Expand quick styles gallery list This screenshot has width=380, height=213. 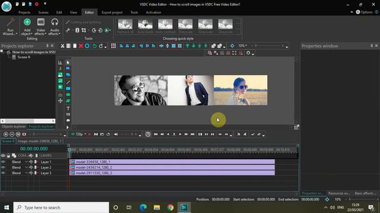coord(238,31)
